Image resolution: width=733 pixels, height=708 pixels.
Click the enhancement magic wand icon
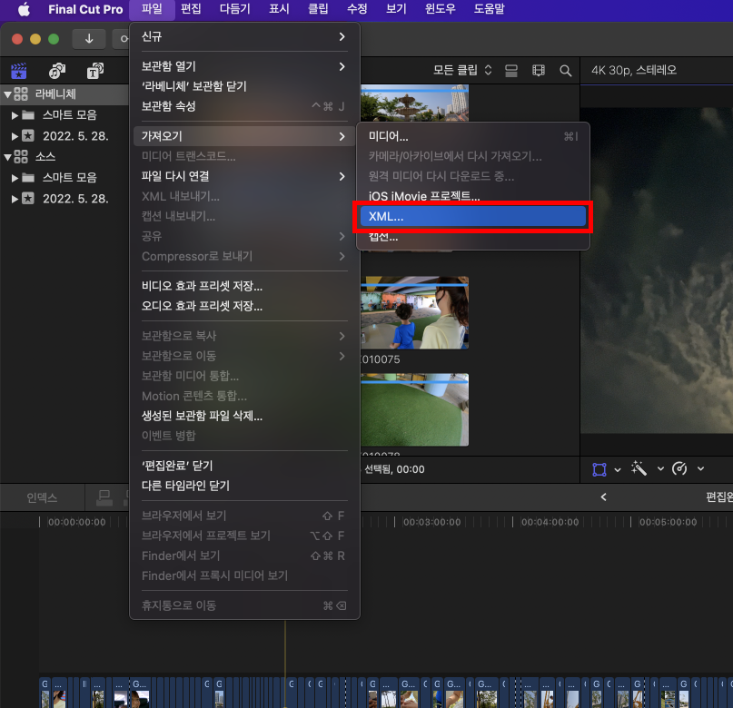639,468
